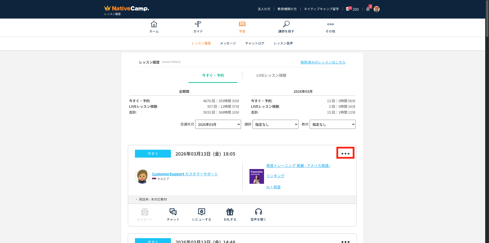
Task: Expand the lesson month dropdown 2026年03月
Action: [218, 124]
